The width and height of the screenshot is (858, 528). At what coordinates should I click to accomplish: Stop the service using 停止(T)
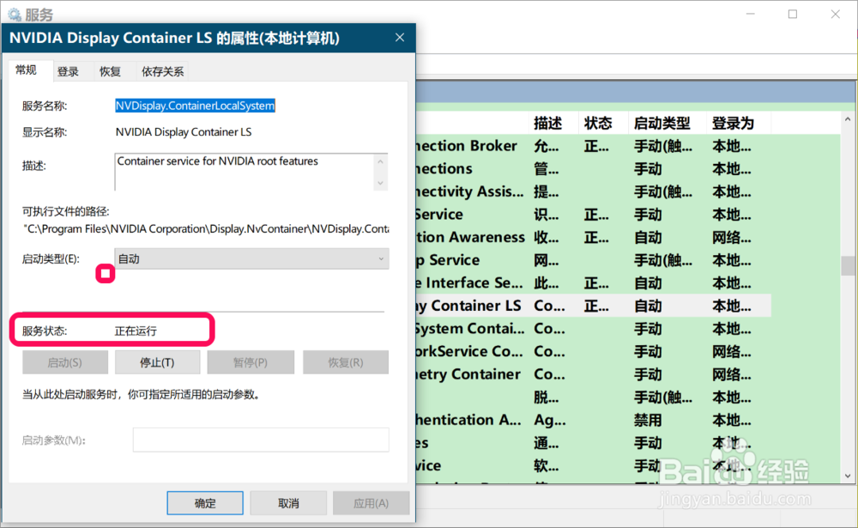click(x=158, y=361)
